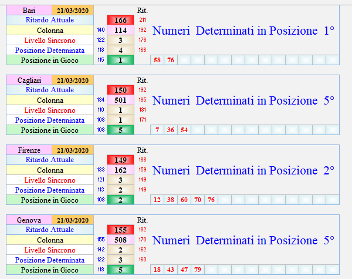The width and height of the screenshot is (352, 279).
Task: Click Livello Sincrono label in Bari panel
Action: 50,41
